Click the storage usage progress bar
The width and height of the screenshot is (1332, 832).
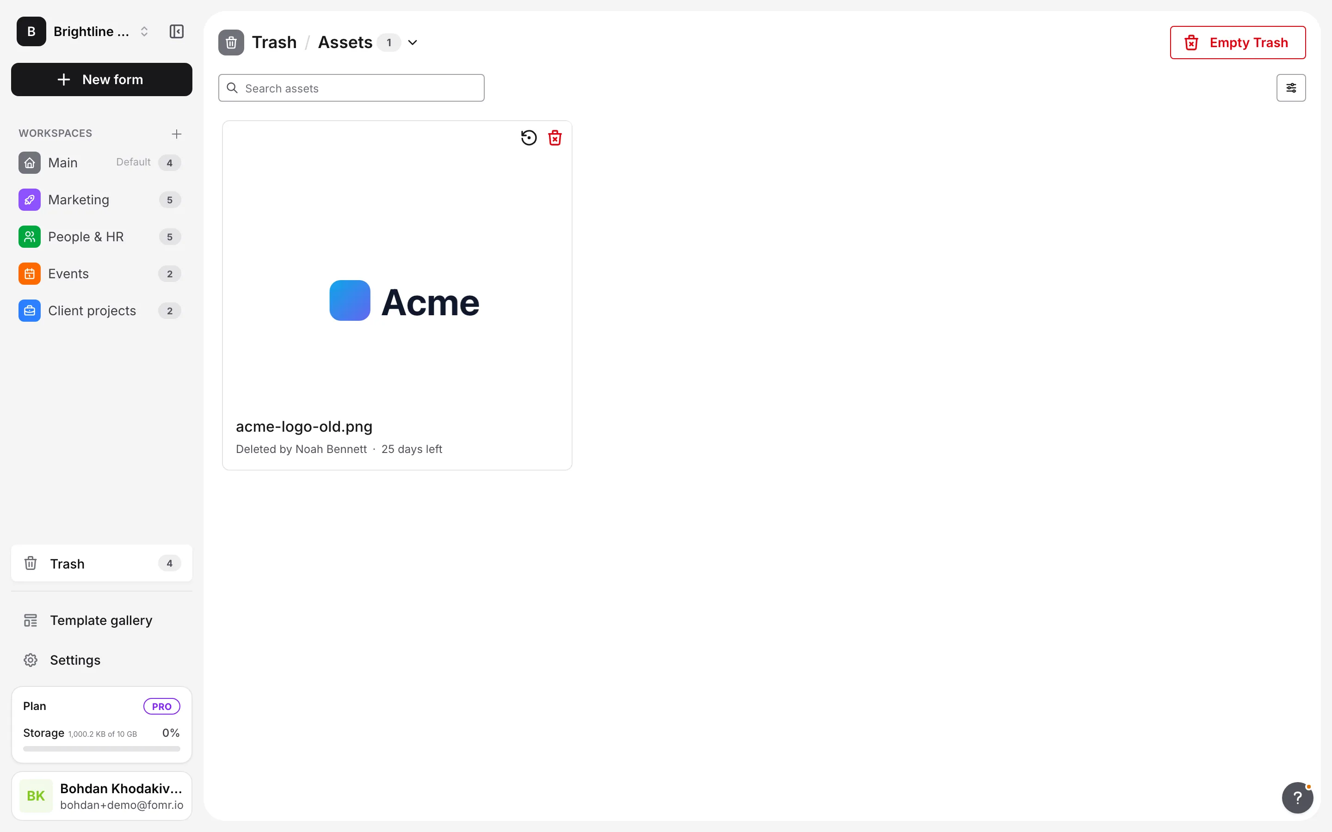tap(102, 748)
